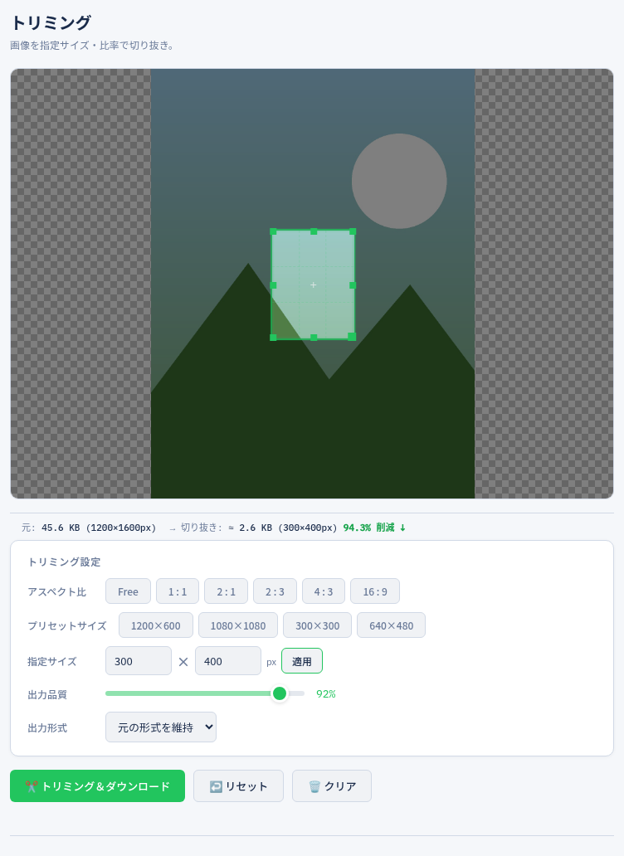Viewport: 624px width, 856px height.
Task: Focus the height field showing 400
Action: click(x=227, y=661)
